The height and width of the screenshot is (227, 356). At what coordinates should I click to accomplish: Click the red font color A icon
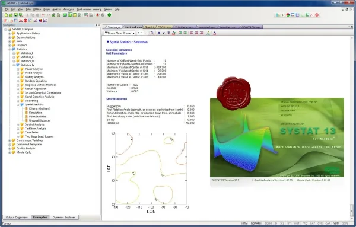(x=214, y=33)
